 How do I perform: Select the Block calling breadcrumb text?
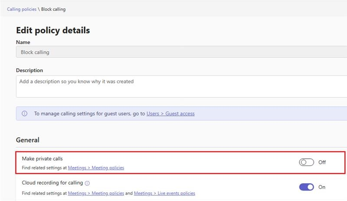[x=53, y=9]
